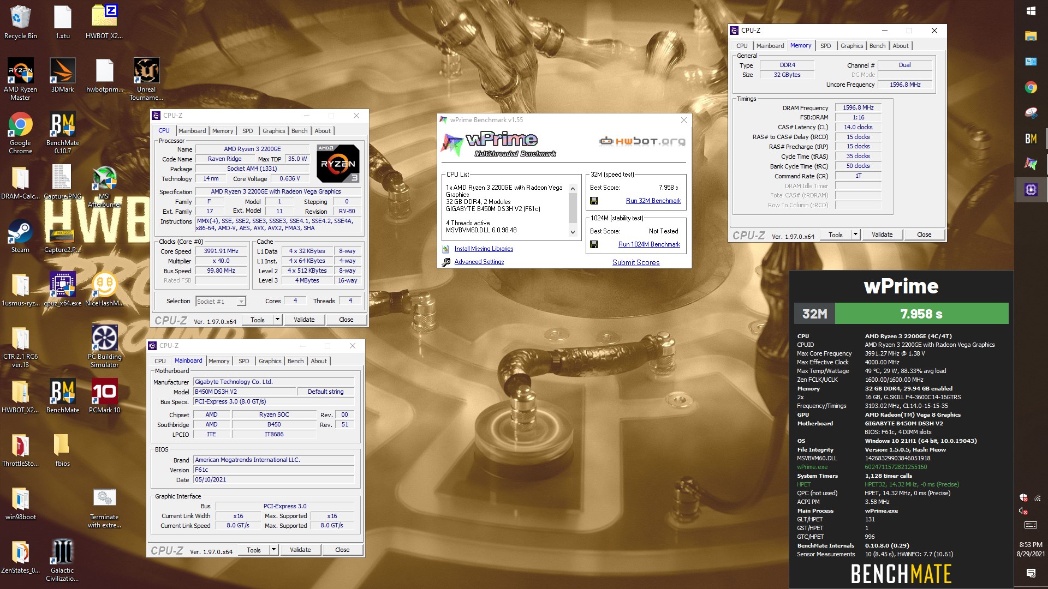Click the save icon next to Run 1024M Benchmark
The width and height of the screenshot is (1048, 589).
pyautogui.click(x=594, y=244)
